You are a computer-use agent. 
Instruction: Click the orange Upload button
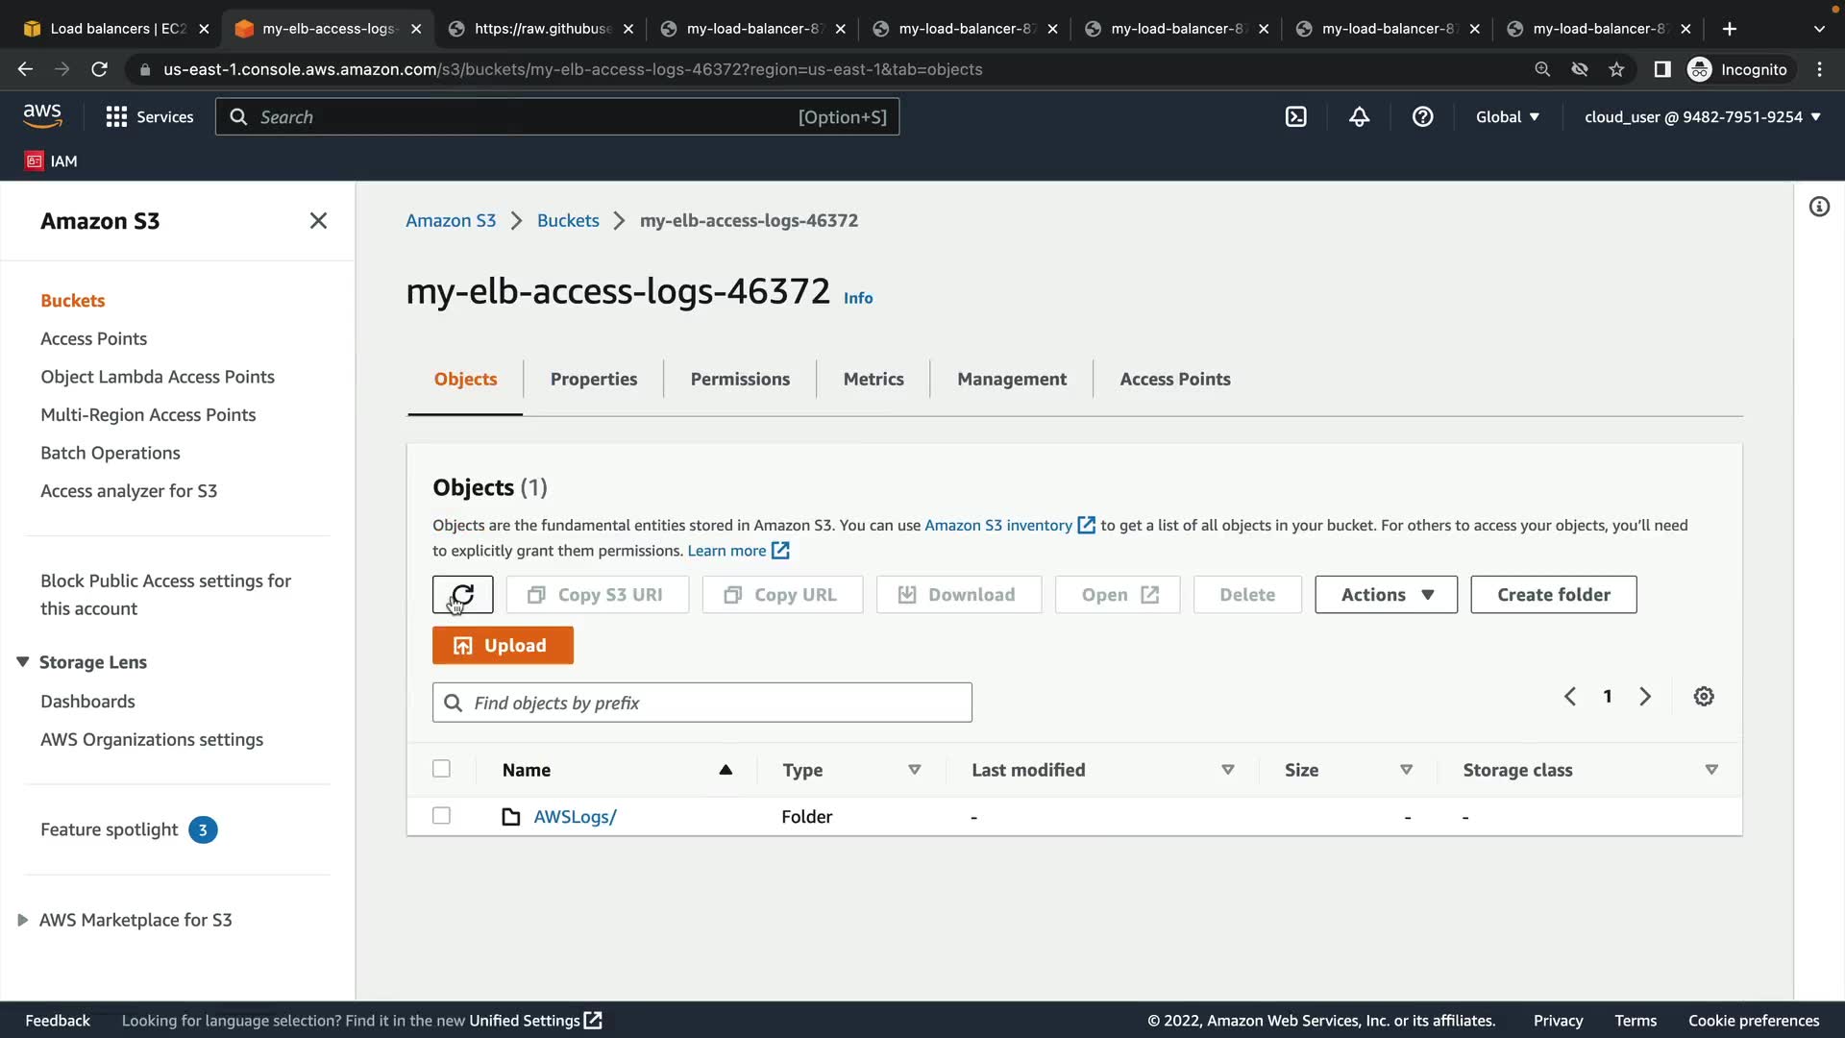point(503,646)
